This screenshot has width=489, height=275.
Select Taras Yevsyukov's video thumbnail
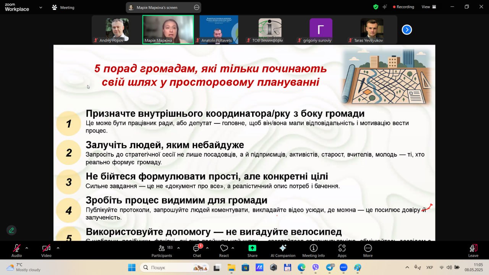372,30
